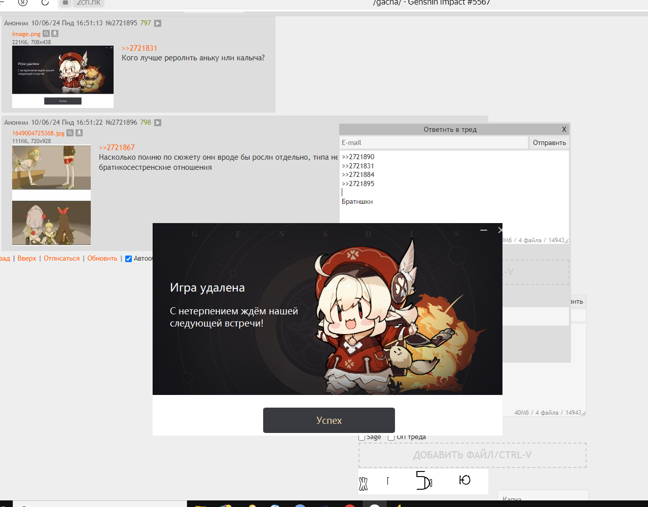Open the 1649004725368.jpg thumbnail

(51, 196)
